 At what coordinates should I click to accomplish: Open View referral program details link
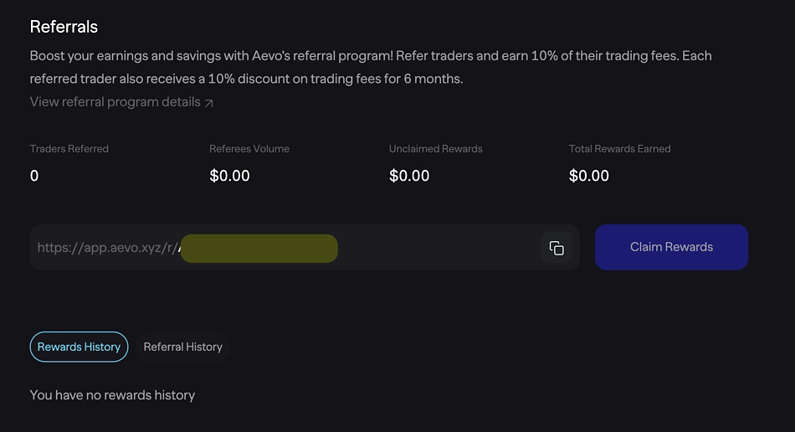pyautogui.click(x=115, y=102)
